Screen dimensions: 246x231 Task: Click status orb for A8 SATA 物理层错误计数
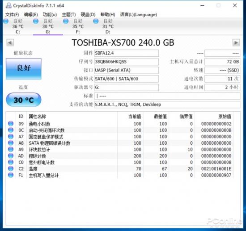11,143
